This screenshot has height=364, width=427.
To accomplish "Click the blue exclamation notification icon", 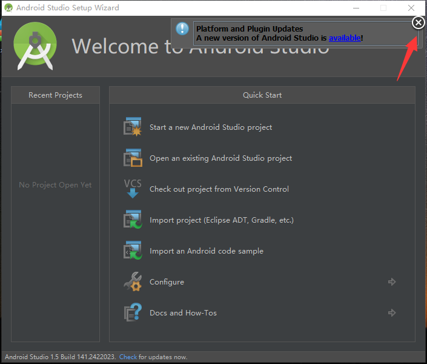I will tap(182, 29).
